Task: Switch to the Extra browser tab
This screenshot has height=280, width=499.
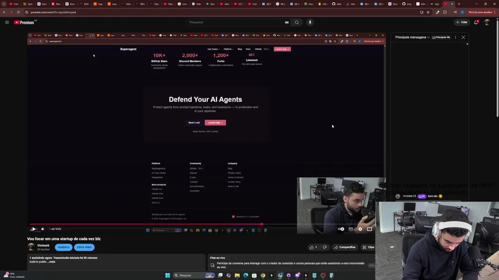Action: tap(421, 4)
